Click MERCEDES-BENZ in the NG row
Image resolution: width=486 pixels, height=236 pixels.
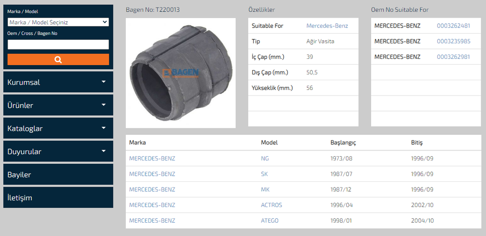pos(152,159)
